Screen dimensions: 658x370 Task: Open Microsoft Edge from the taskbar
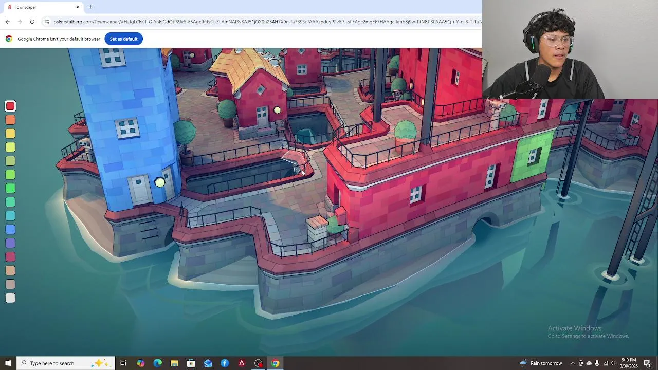click(157, 363)
